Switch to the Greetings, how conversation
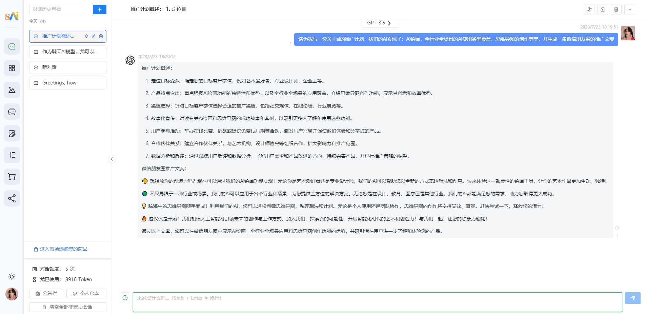The width and height of the screenshot is (646, 314). tap(67, 83)
